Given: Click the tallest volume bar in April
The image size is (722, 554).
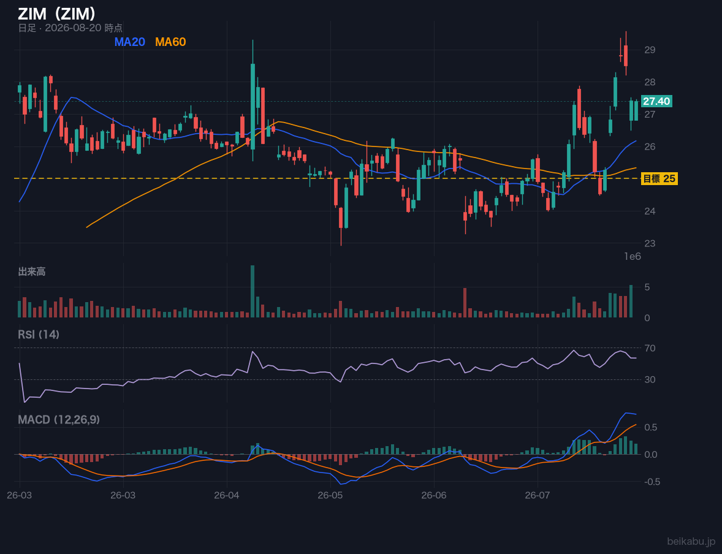Looking at the screenshot, I should point(253,291).
